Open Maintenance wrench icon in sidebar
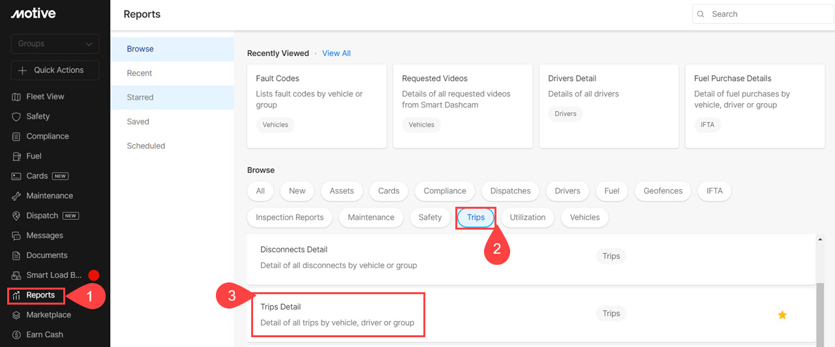The height and width of the screenshot is (347, 835). [17, 196]
